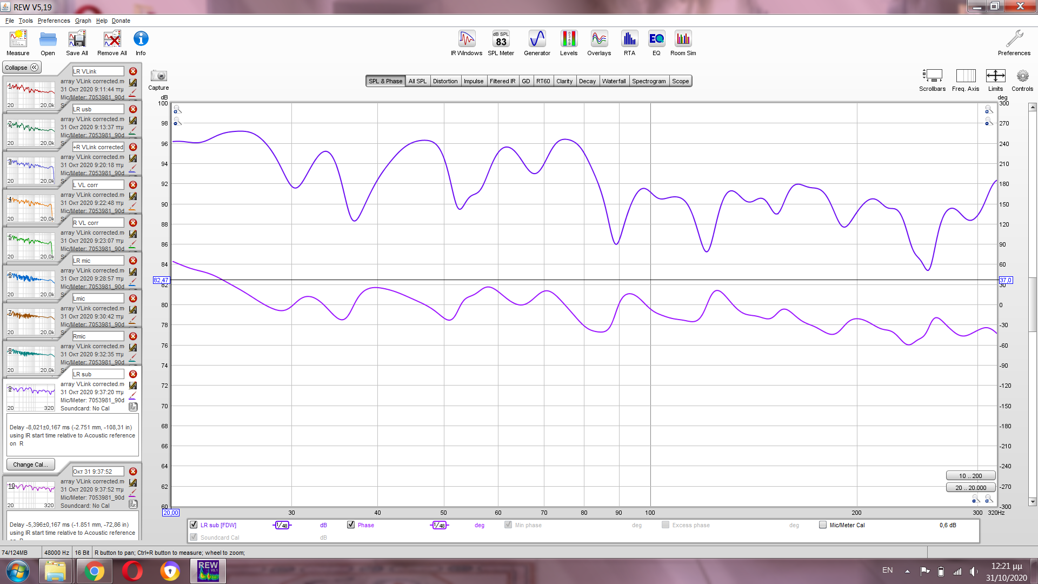Remove the LR mic measurement
The height and width of the screenshot is (584, 1038).
pyautogui.click(x=133, y=261)
